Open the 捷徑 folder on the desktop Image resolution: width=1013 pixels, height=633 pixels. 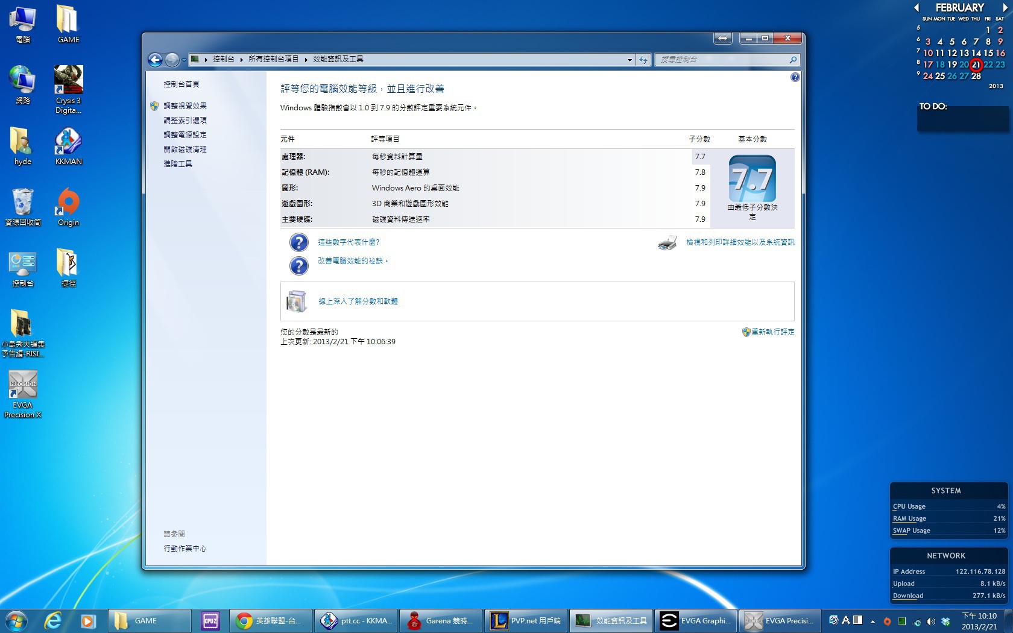[68, 268]
